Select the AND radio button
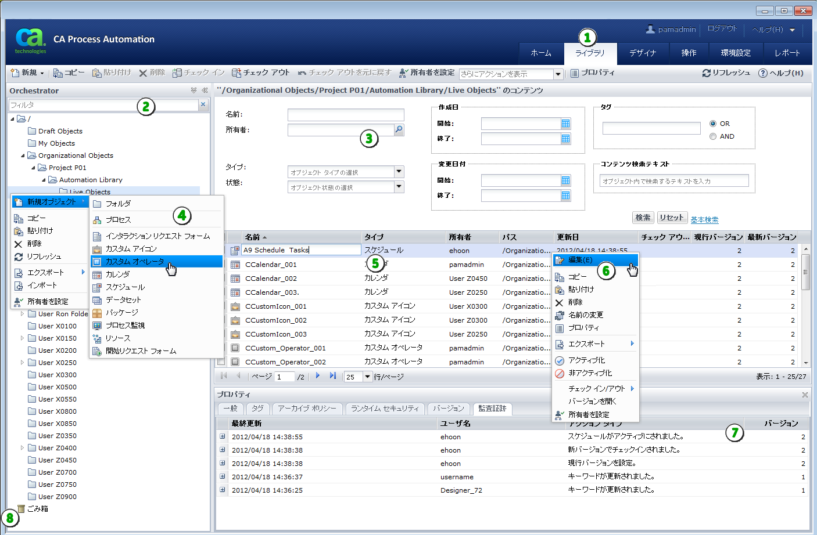 pos(713,136)
